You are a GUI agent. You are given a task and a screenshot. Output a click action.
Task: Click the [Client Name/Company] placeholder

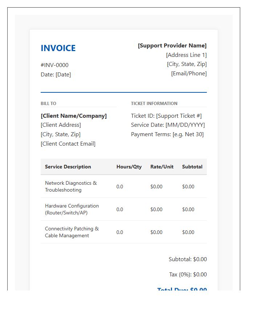pos(74,116)
